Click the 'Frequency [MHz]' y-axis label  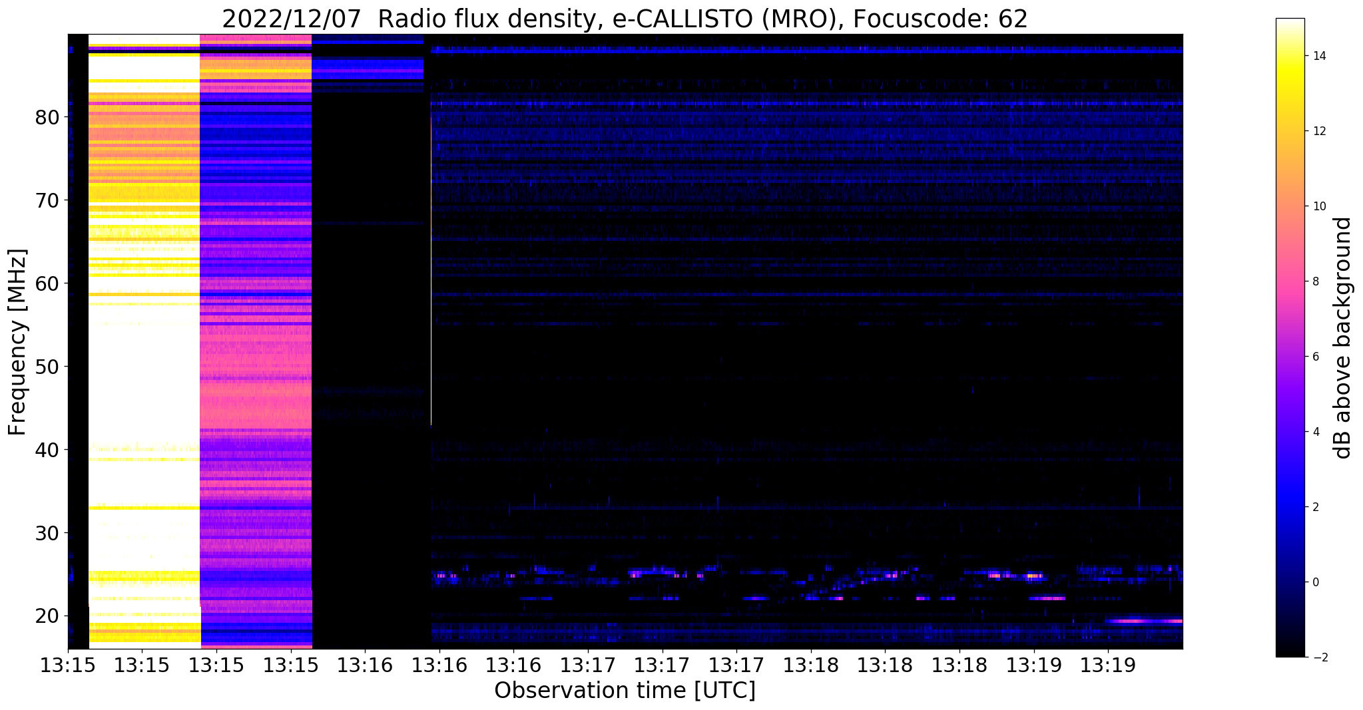click(17, 342)
